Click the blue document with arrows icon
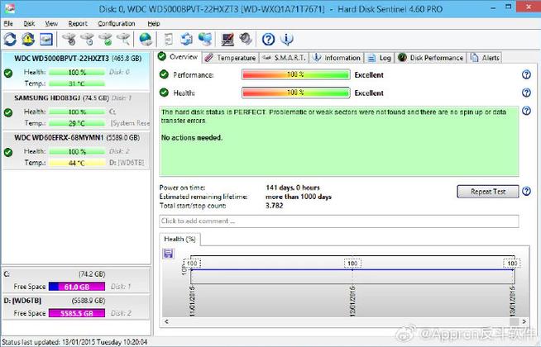Image resolution: width=541 pixels, height=347 pixels. coord(187,40)
